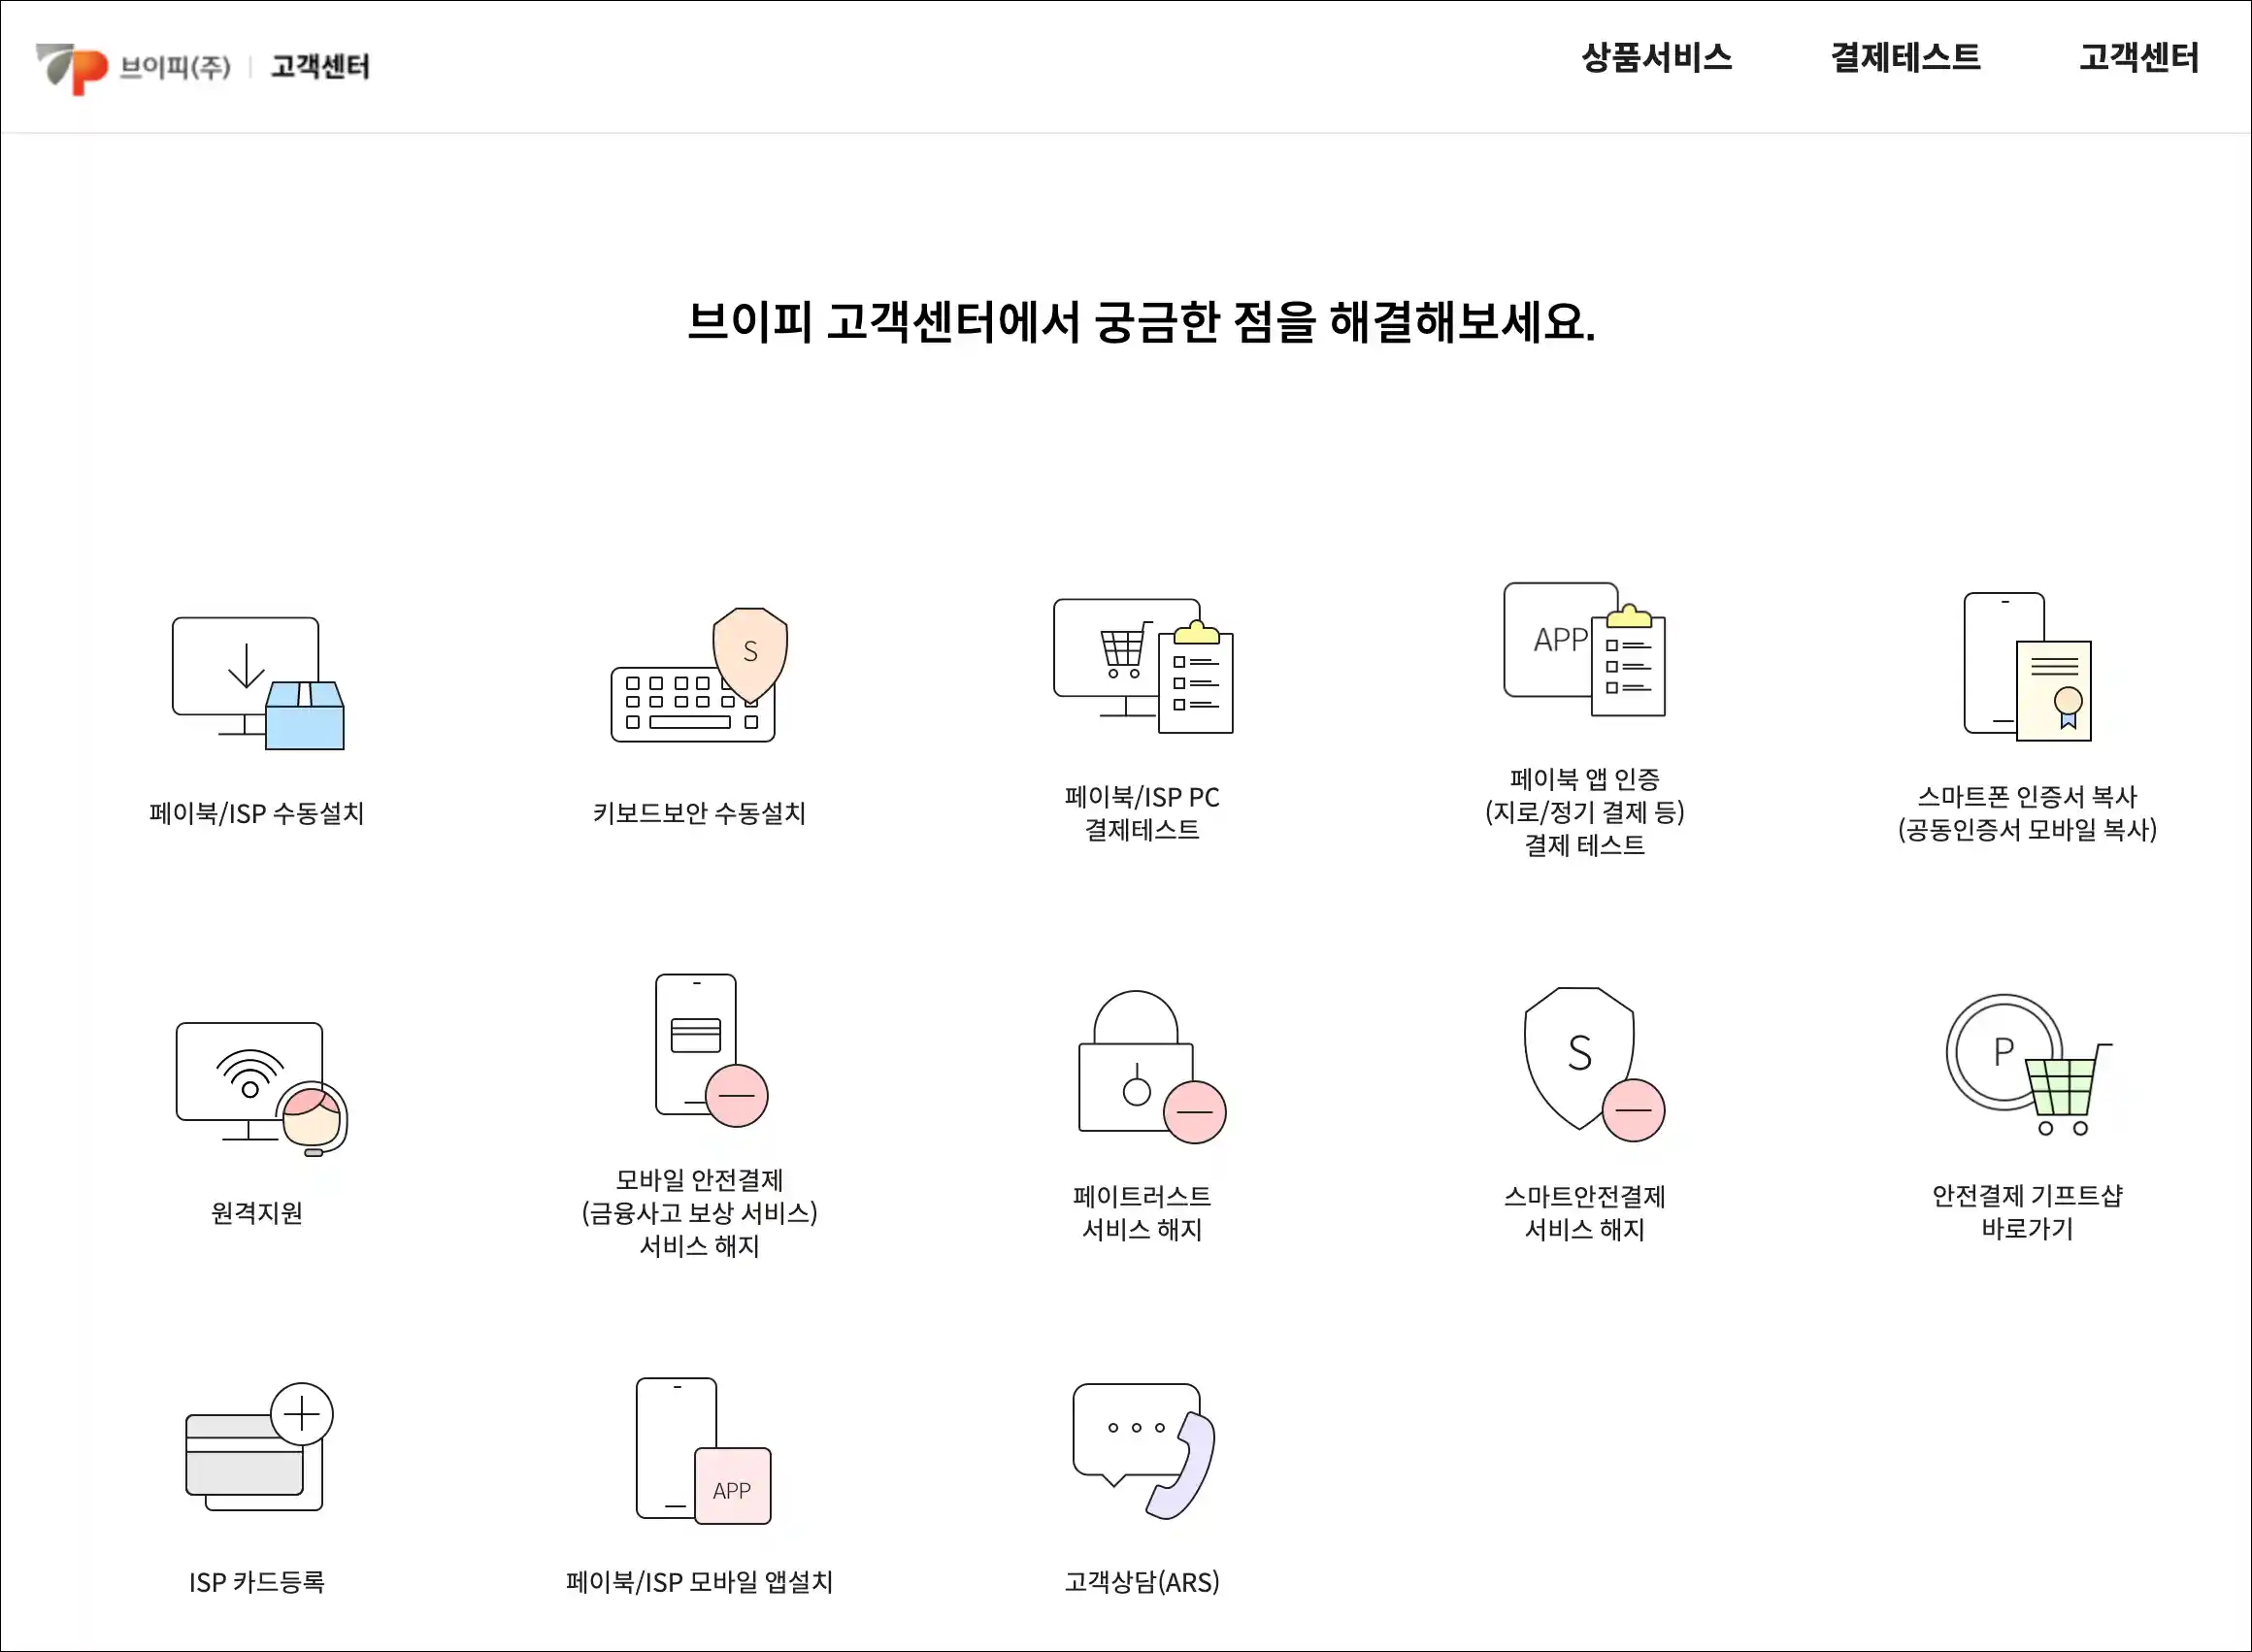Click the chat bubble telephone icon
2252x1652 pixels.
1144,1452
